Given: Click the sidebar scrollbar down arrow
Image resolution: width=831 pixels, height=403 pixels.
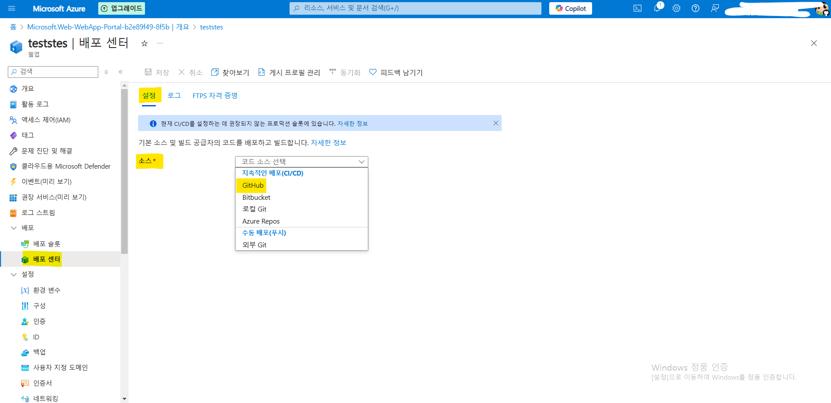Looking at the screenshot, I should tap(125, 399).
